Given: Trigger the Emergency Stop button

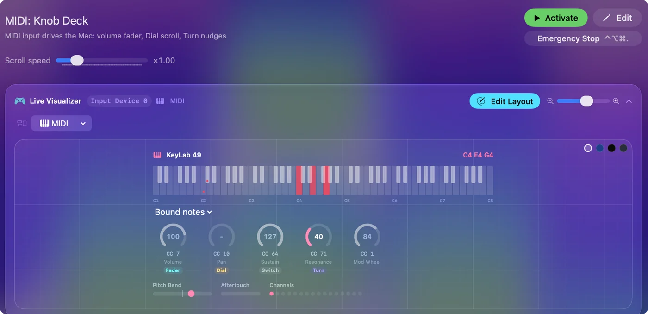Looking at the screenshot, I should pyautogui.click(x=583, y=38).
